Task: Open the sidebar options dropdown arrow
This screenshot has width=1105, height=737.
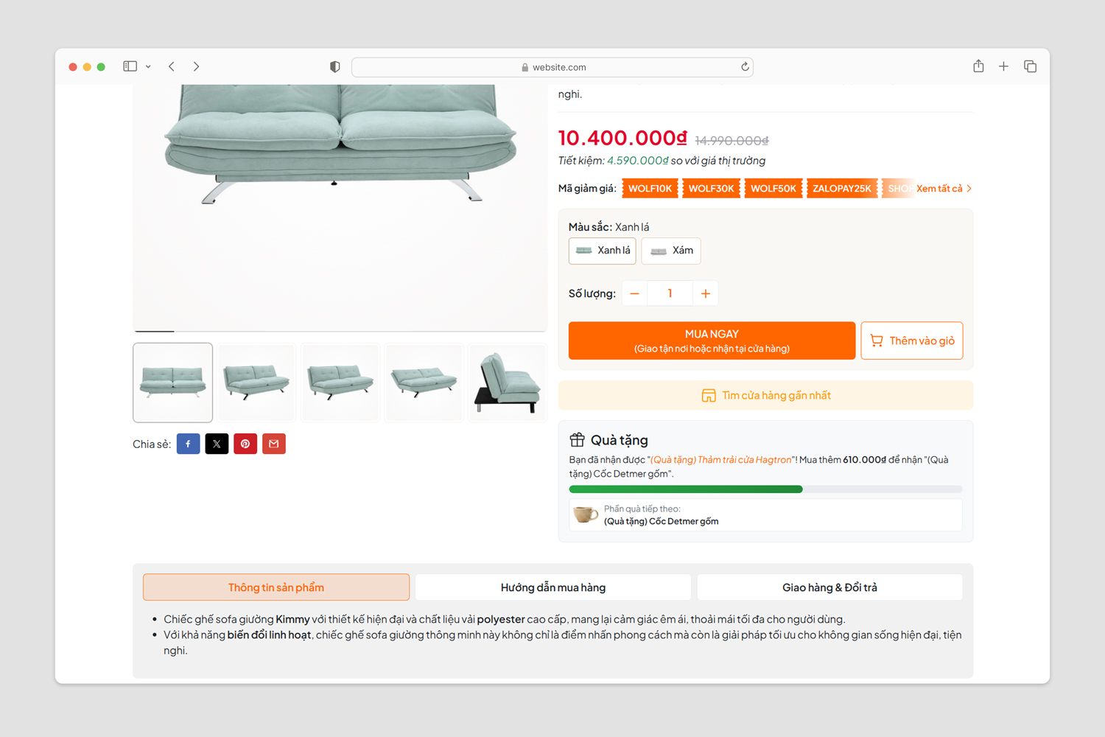Action: coord(148,66)
